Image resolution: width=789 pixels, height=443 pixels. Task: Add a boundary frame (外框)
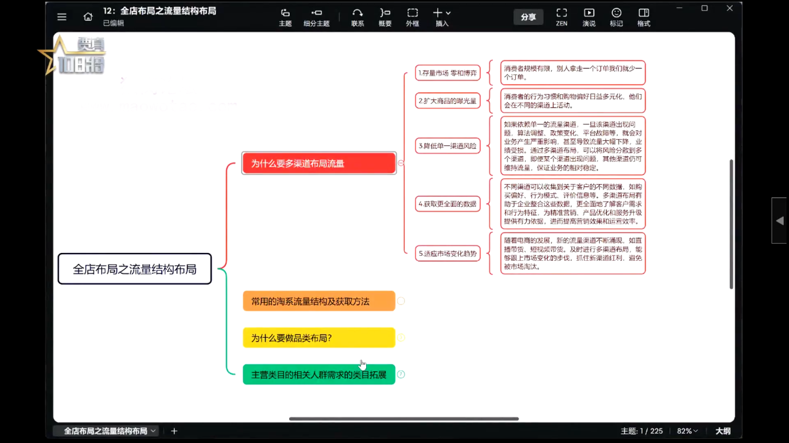point(412,17)
